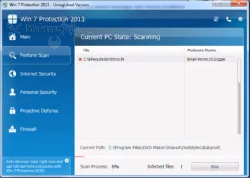Go to the Proactive Defense section
The image size is (250, 178).
click(x=39, y=111)
